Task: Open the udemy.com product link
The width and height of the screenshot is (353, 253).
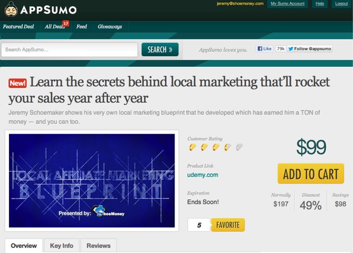Action: [202, 175]
